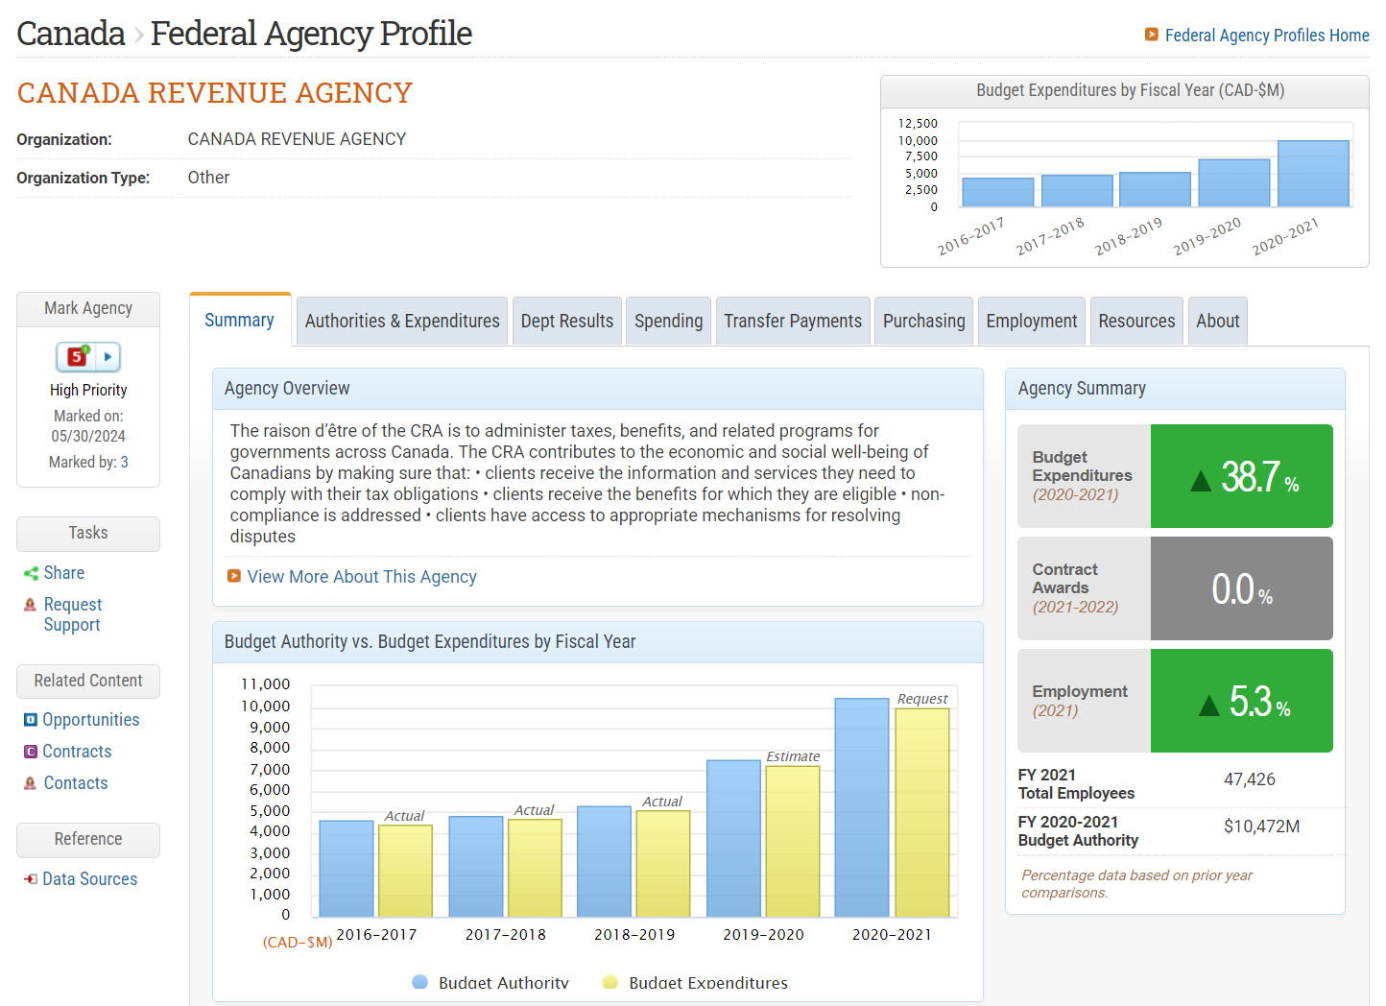This screenshot has height=1006, width=1386.
Task: Click the Budget Expenditures 38.7% tile
Action: point(1175,476)
